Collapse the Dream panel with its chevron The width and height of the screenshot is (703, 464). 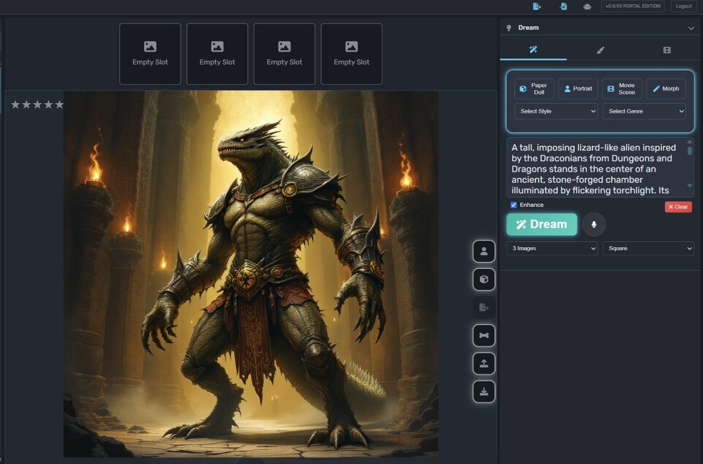point(691,27)
